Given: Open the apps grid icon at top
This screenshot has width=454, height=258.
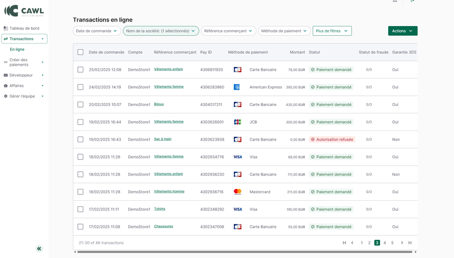Looking at the screenshot, I should (x=394, y=1).
